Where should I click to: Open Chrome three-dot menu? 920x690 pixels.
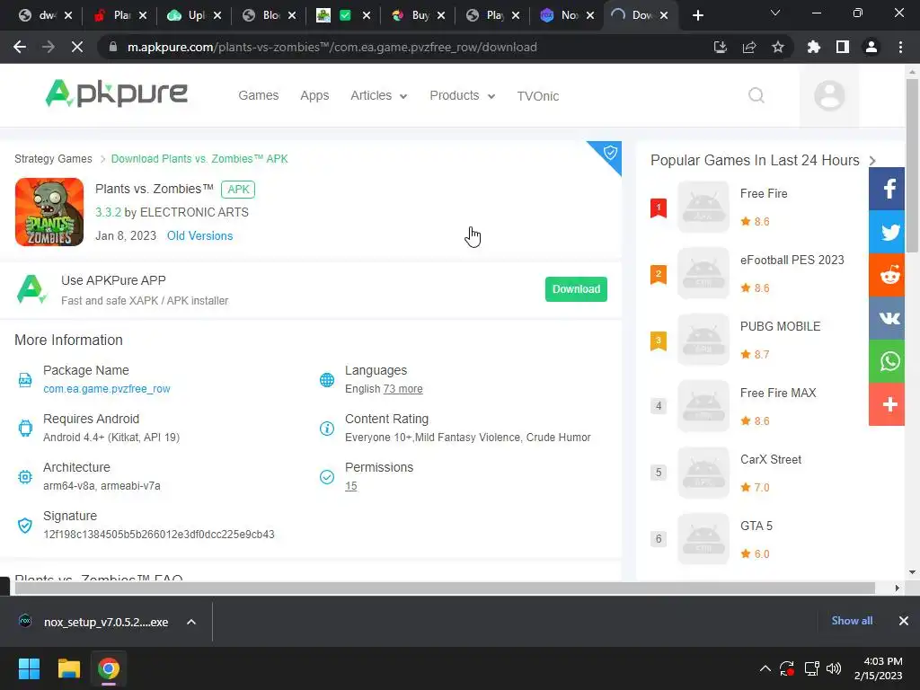tap(900, 47)
